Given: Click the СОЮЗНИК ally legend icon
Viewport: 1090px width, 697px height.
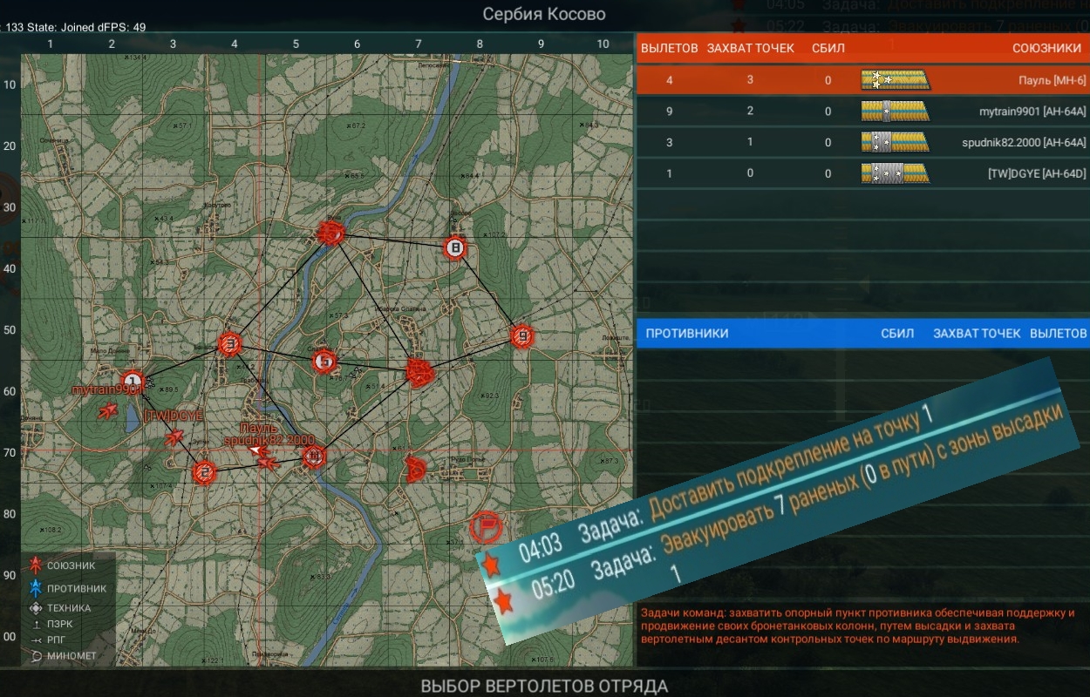Looking at the screenshot, I should click(36, 565).
